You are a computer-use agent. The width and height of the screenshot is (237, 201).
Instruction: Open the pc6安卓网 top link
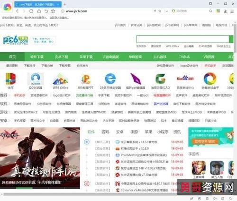(x=172, y=25)
